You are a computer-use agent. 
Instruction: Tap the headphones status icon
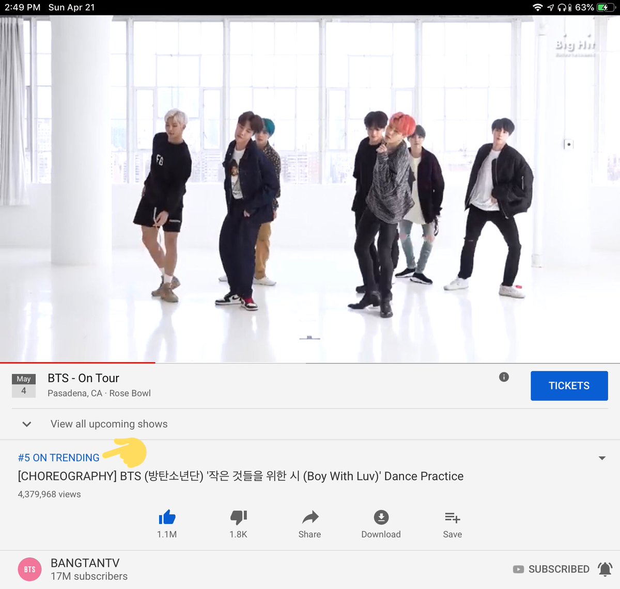(562, 7)
